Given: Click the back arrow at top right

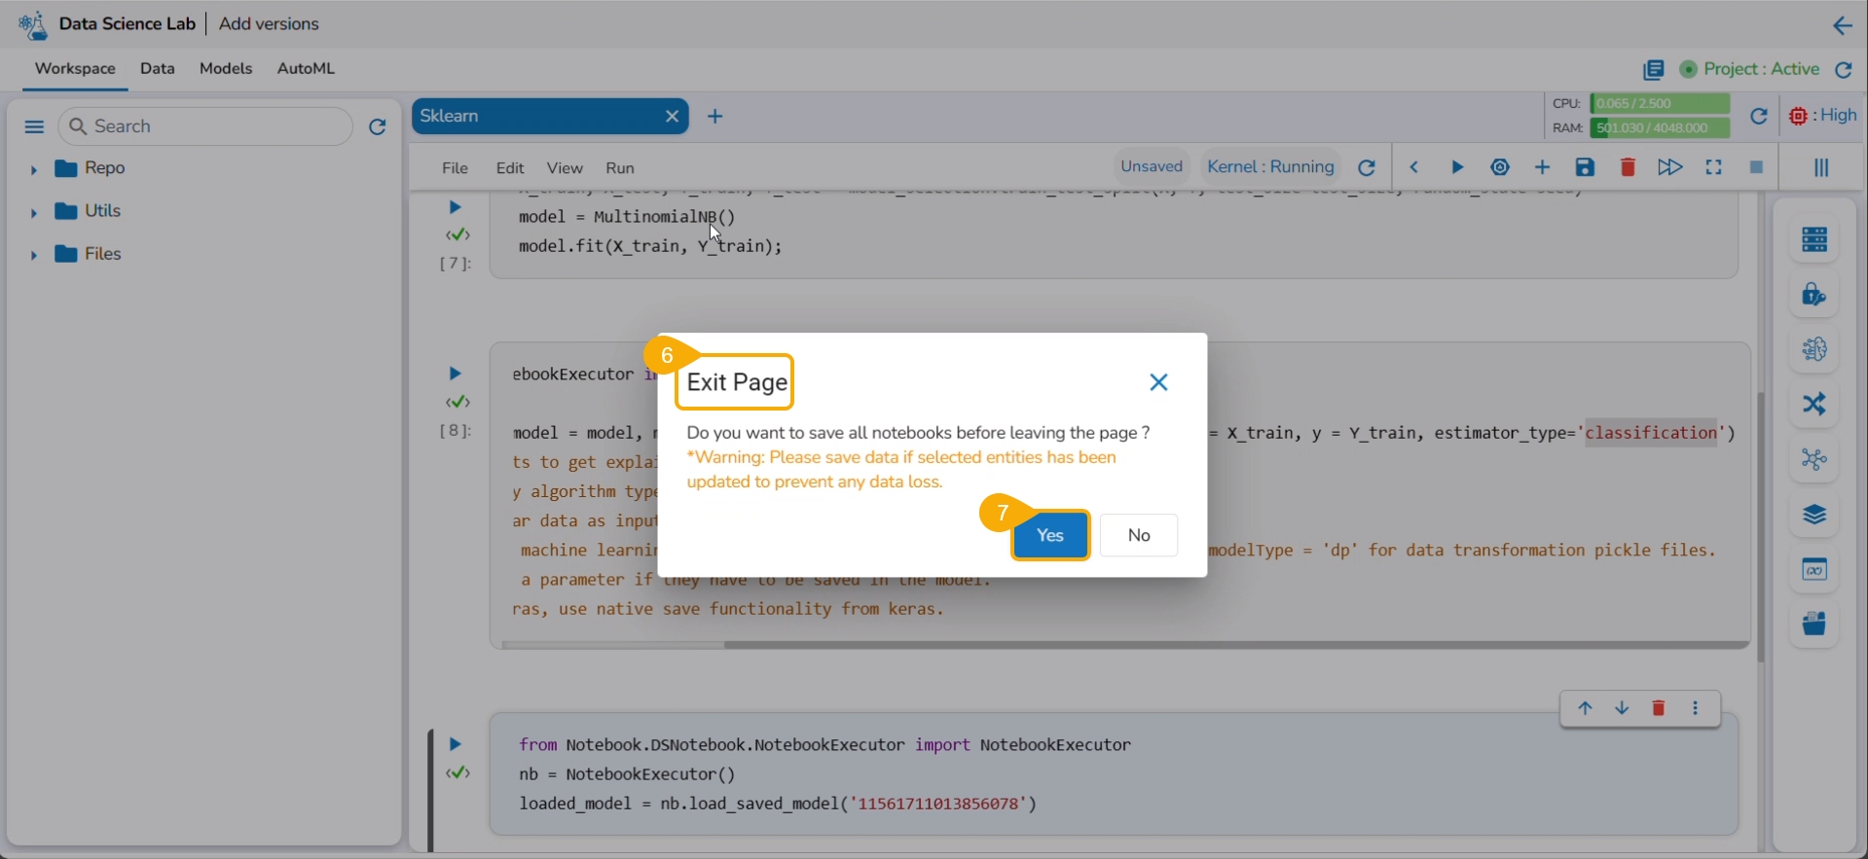Looking at the screenshot, I should click(1842, 25).
